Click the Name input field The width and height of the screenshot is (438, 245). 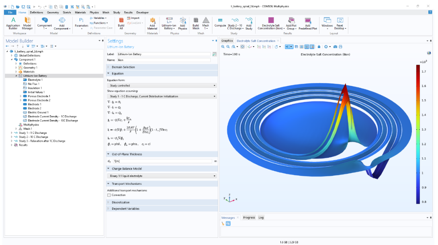click(164, 60)
